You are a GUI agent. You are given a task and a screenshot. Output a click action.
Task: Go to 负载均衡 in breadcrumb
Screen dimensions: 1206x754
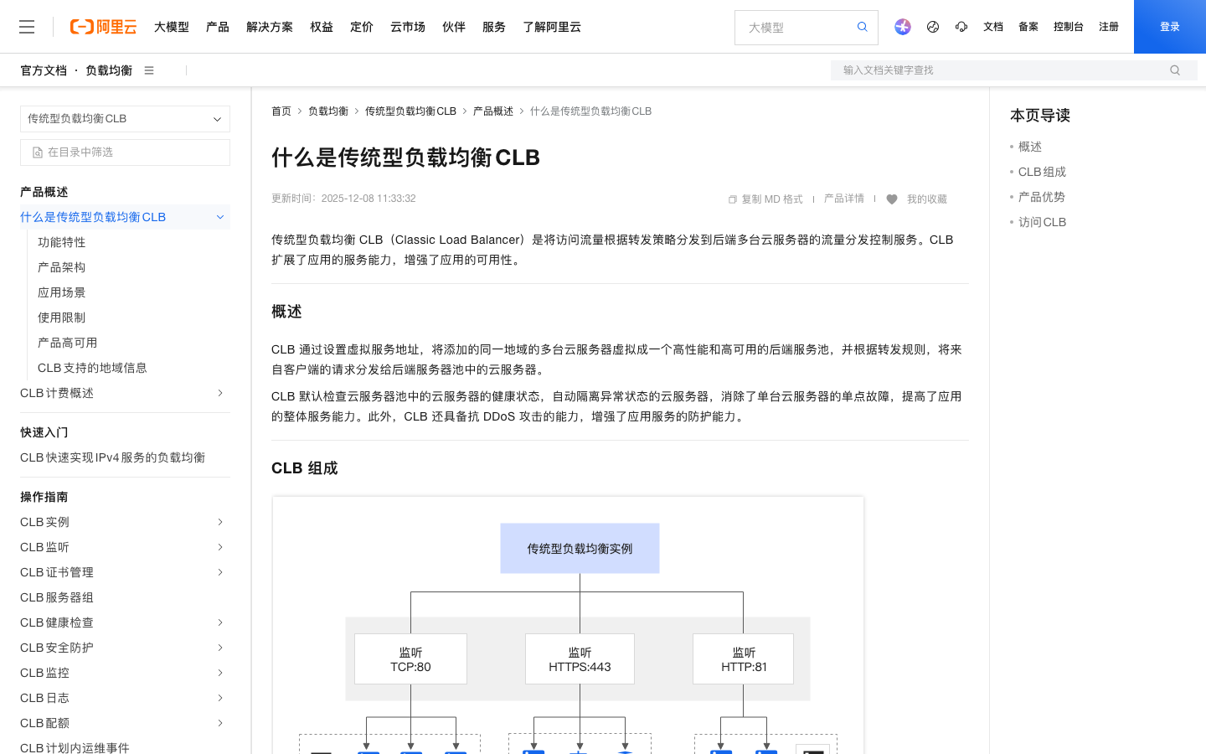[x=328, y=111]
